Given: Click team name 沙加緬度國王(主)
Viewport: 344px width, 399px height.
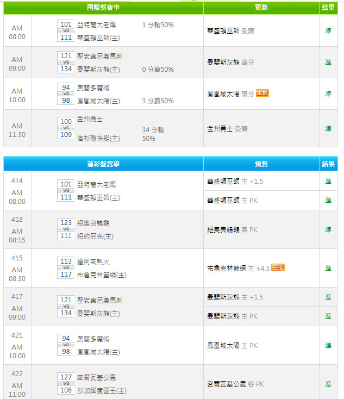Looking at the screenshot, I should (x=102, y=391).
